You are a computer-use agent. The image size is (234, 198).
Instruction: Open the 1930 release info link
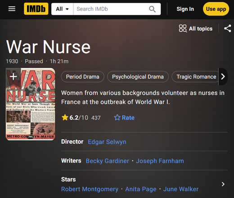click(12, 61)
